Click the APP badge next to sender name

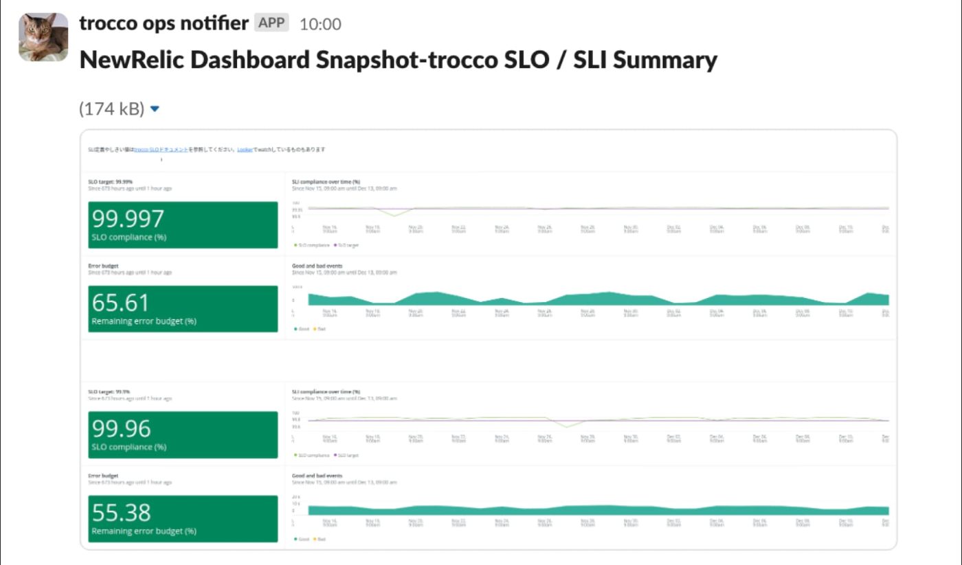click(271, 23)
